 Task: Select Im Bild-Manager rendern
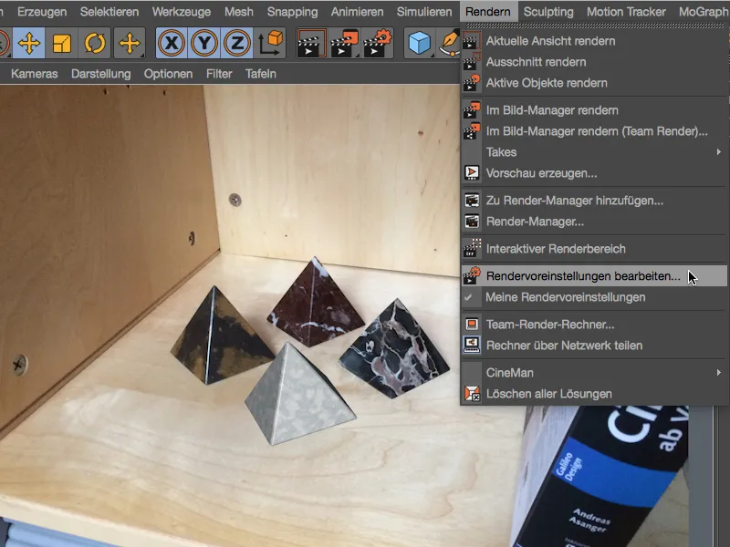[x=594, y=110]
